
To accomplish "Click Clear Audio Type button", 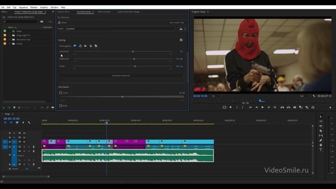I will [x=176, y=23].
